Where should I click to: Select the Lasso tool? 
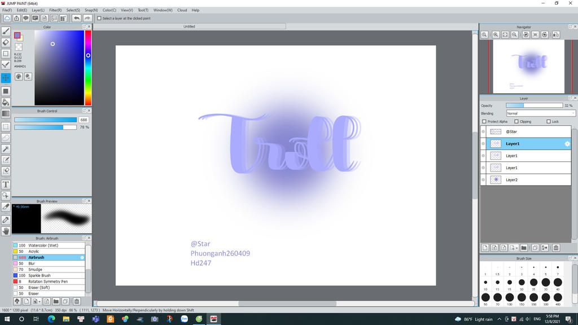pyautogui.click(x=6, y=138)
